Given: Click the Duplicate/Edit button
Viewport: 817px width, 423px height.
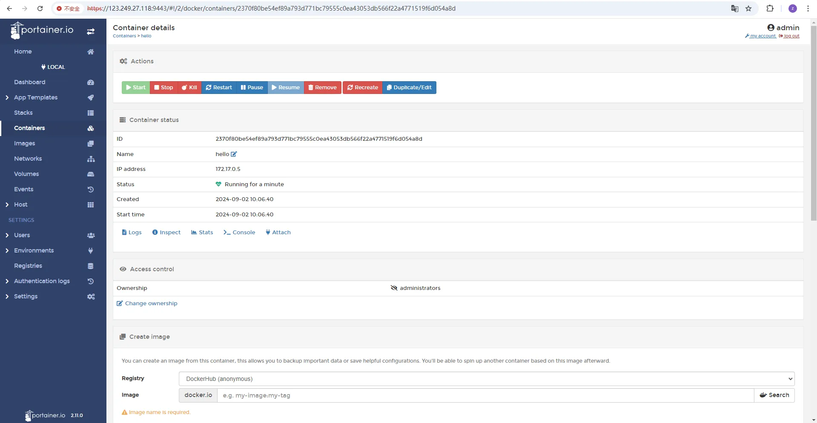Looking at the screenshot, I should [x=410, y=88].
